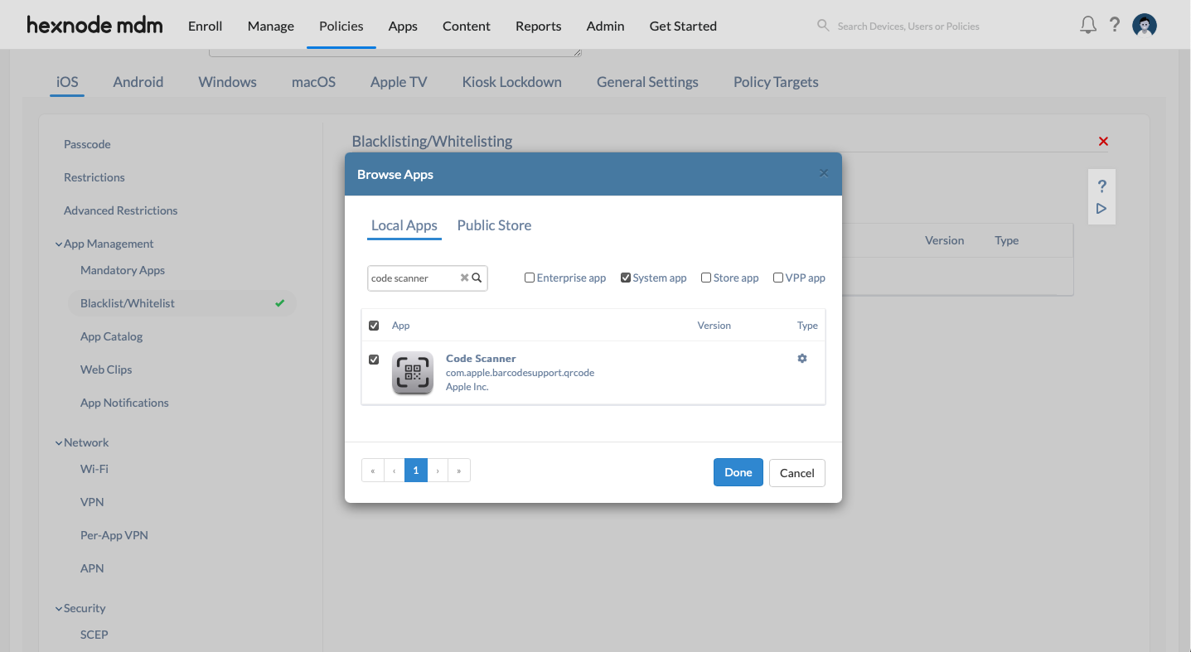Open the notifications bell
Viewport: 1191px width, 652px height.
click(x=1087, y=25)
